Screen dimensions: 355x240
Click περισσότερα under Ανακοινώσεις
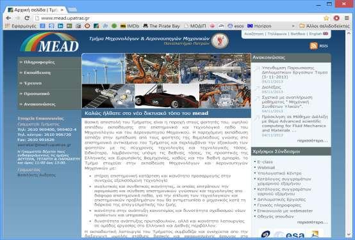point(312,141)
